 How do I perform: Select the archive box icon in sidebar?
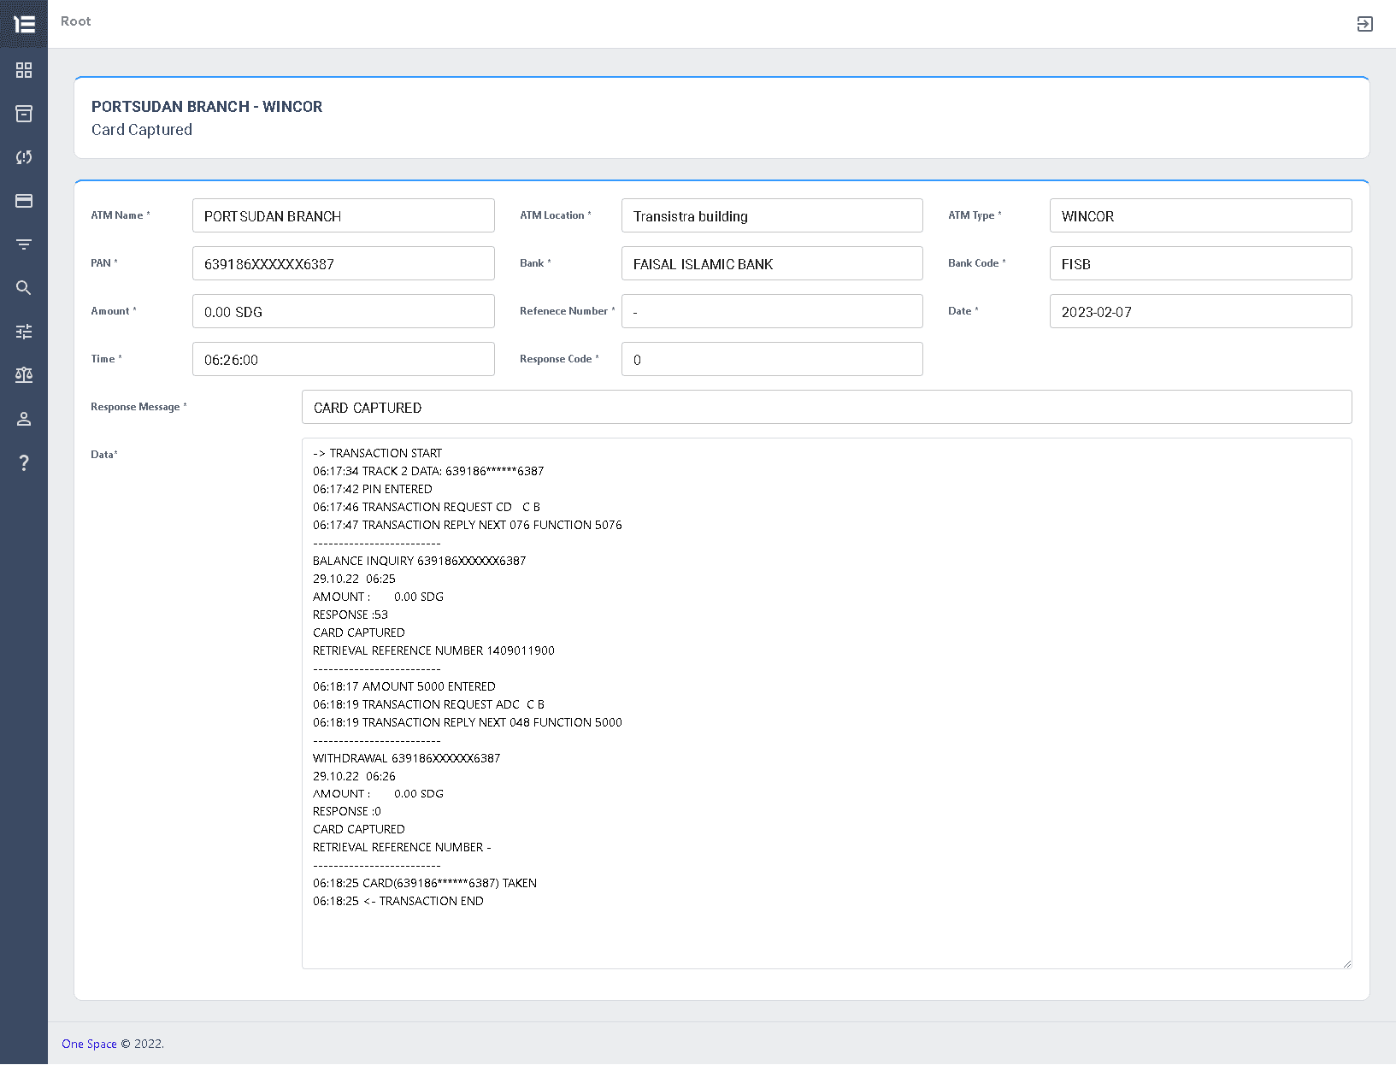(x=23, y=114)
